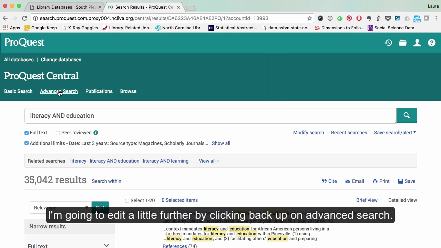441x248 pixels.
Task: Open the Chrome menu three dots
Action: coord(436,18)
